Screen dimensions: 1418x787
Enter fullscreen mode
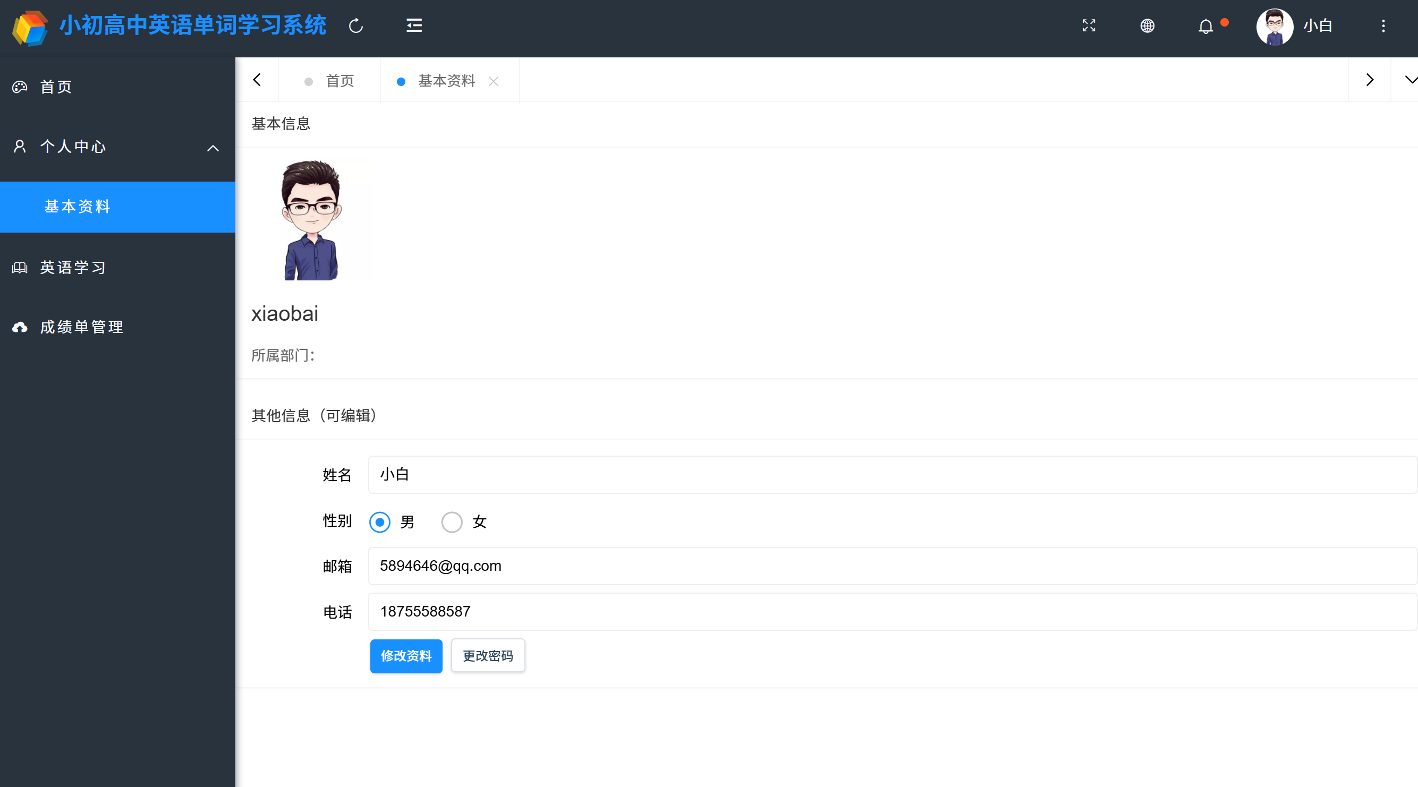(1089, 26)
